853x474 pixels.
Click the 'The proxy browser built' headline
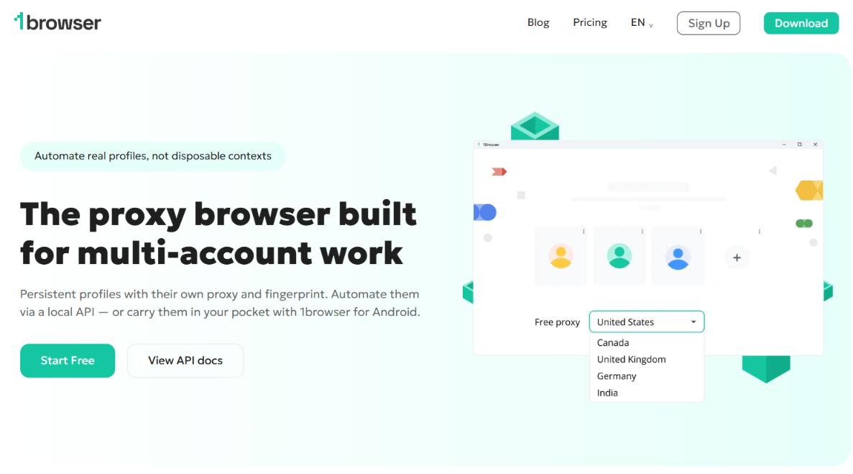click(x=218, y=234)
